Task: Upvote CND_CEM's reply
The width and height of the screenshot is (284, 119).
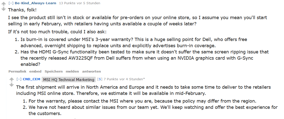Action: [11, 79]
